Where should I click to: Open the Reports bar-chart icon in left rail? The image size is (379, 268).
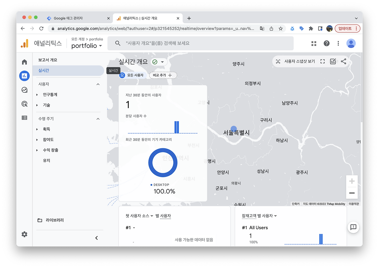tap(24, 76)
